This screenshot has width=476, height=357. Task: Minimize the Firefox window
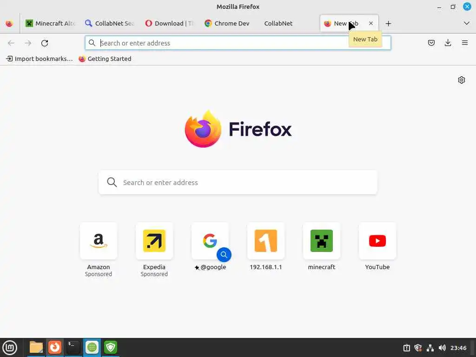[x=439, y=7]
